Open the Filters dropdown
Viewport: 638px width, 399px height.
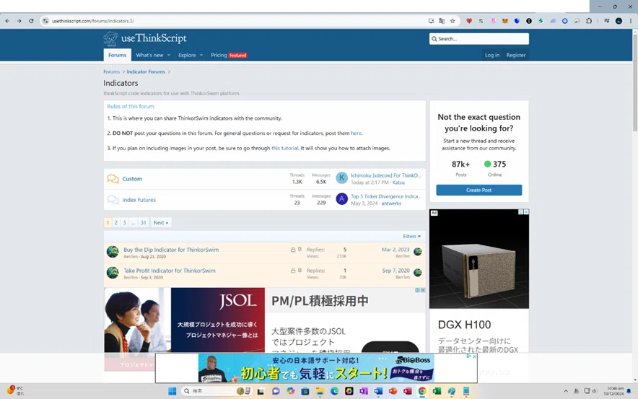click(x=412, y=237)
